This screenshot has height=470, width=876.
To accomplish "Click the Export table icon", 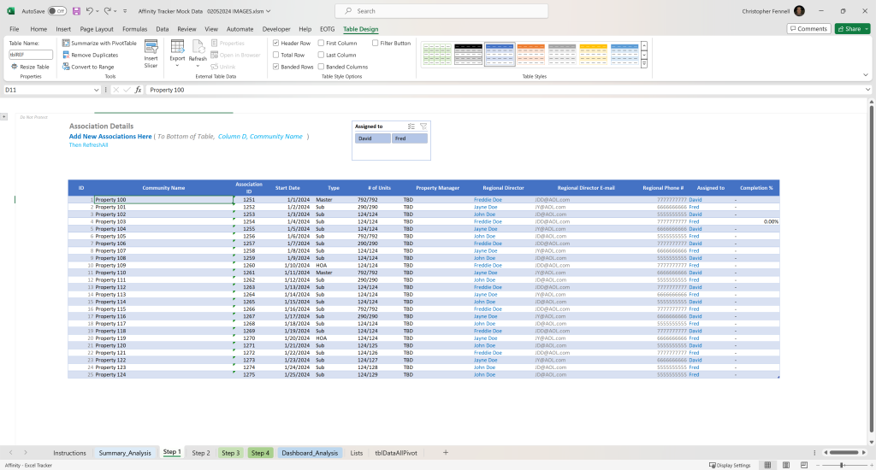I will (177, 47).
